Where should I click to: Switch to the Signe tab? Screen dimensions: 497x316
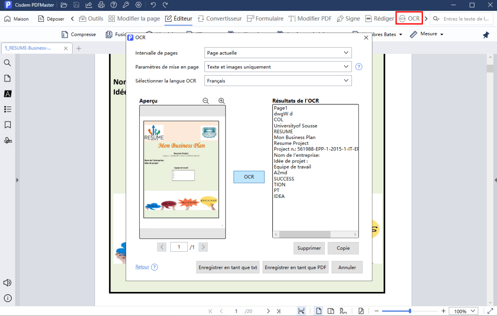(348, 18)
